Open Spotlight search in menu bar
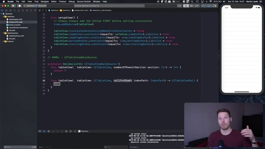 (192, 2)
